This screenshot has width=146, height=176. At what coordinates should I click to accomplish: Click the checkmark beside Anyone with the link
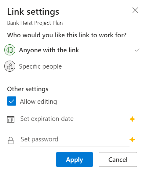[137, 50]
